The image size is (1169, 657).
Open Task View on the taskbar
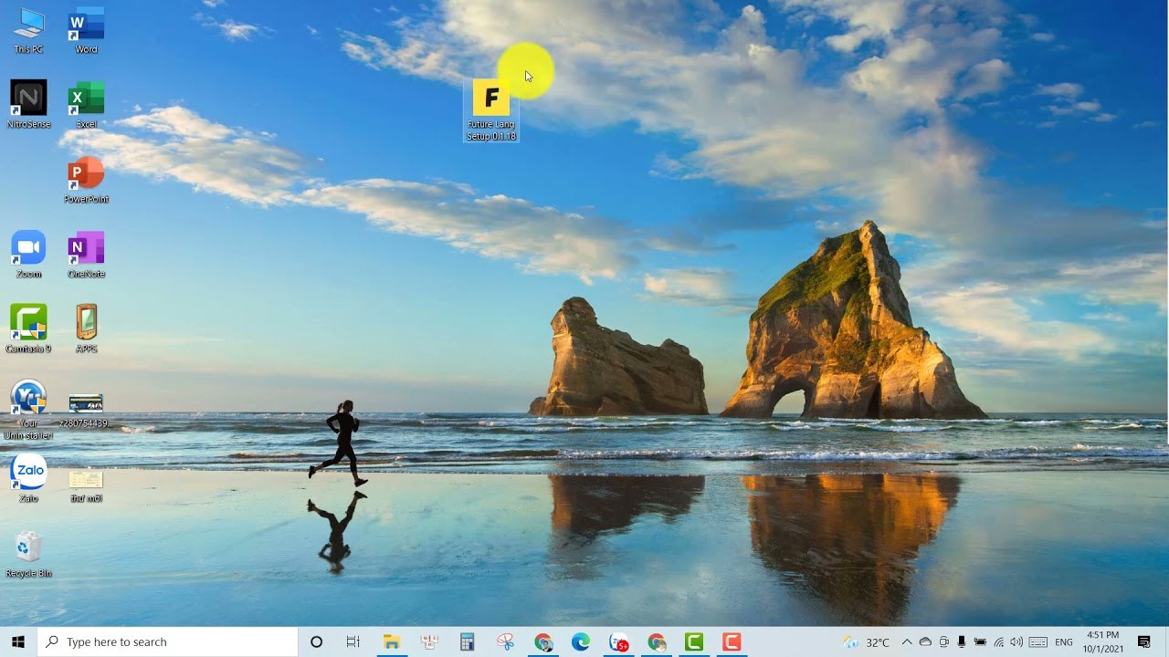click(353, 642)
